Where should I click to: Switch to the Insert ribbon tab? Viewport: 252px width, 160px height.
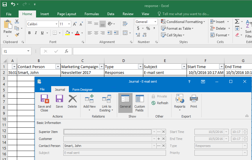44,14
